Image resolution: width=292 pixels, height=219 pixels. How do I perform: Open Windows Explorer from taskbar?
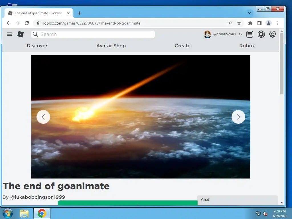(x=25, y=213)
